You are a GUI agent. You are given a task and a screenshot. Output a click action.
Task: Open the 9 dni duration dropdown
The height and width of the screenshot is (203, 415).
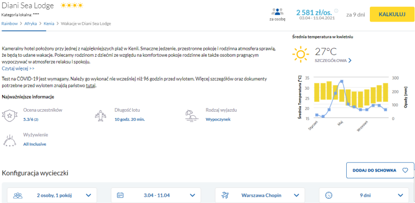(x=364, y=195)
